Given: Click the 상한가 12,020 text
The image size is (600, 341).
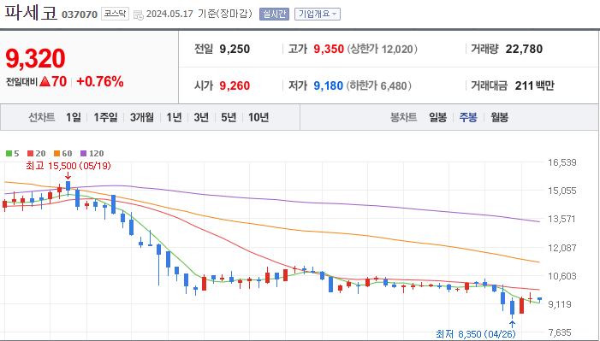Looking at the screenshot, I should pos(382,49).
